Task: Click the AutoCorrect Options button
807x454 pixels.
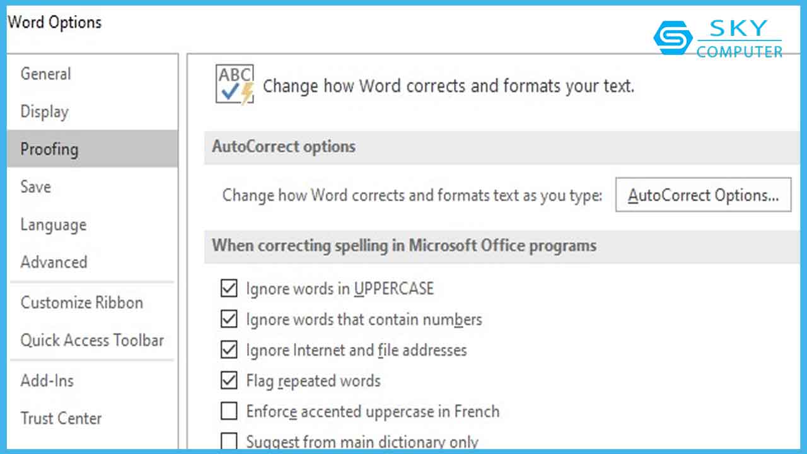Action: click(x=703, y=195)
